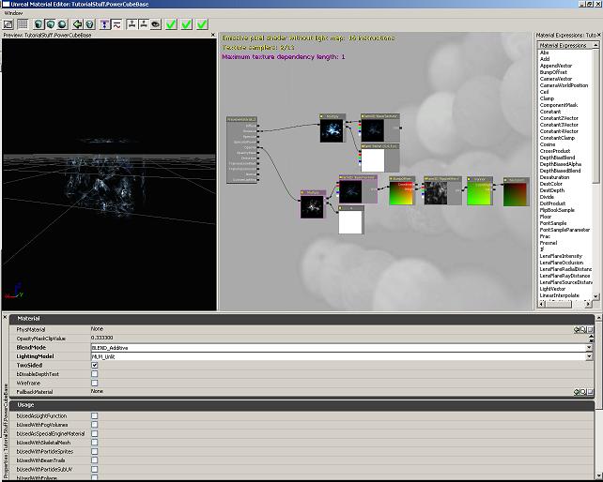Screen dimensions: 603x482
Task: Click the green arrow use-selected-mesh icon
Action: click(x=78, y=24)
